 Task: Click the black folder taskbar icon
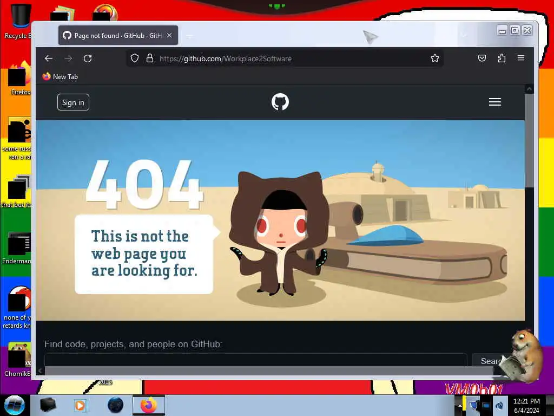(x=48, y=405)
